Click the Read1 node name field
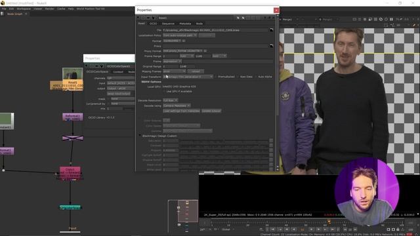Viewport: 420px width, 236px height. 196,18
